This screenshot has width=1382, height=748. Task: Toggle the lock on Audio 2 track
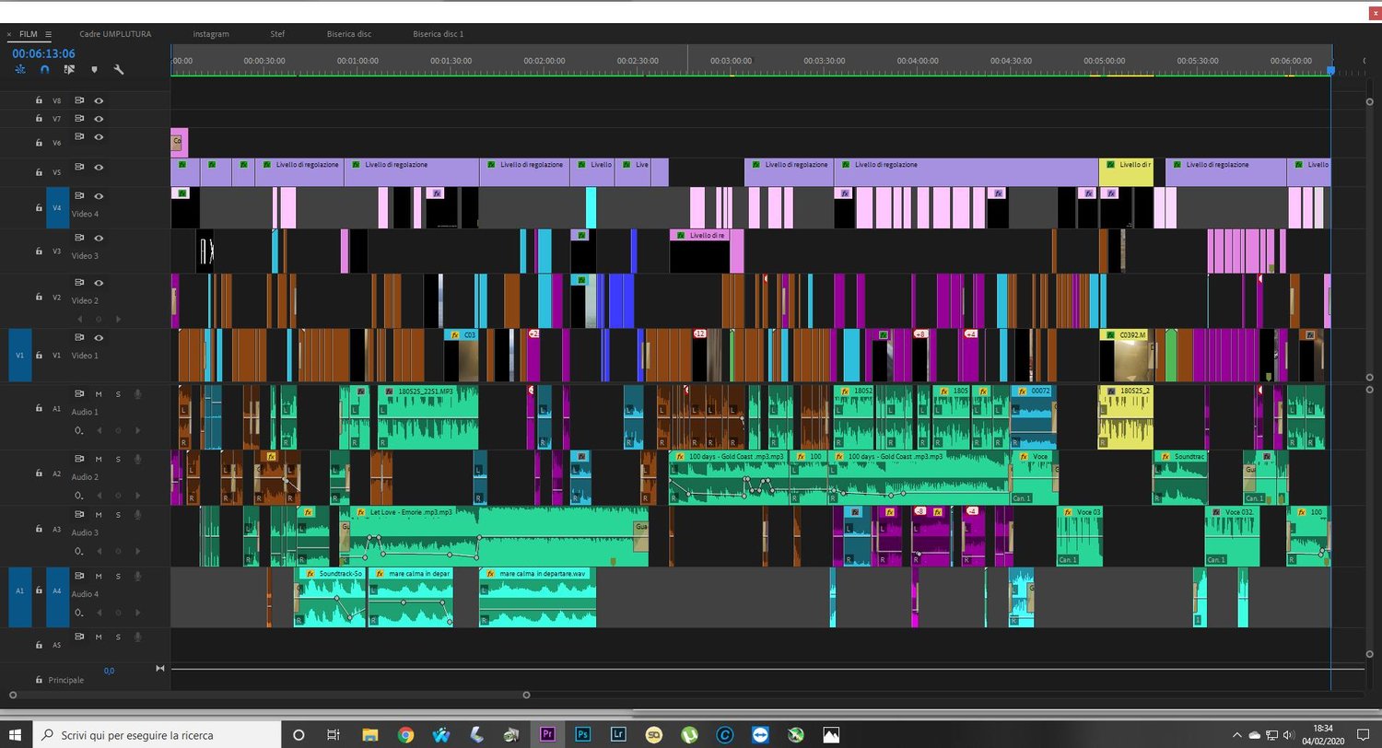pyautogui.click(x=39, y=473)
